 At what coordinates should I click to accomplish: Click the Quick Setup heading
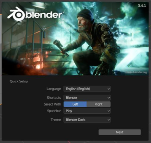click(x=19, y=81)
